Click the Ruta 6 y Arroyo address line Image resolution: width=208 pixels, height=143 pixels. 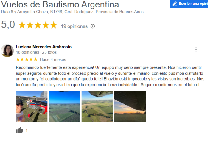click(x=72, y=12)
